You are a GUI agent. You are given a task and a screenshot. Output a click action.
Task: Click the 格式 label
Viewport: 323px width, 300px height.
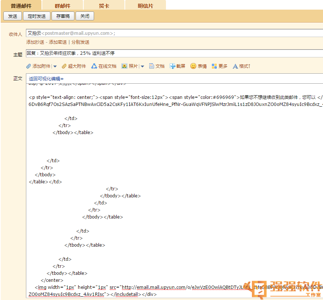pyautogui.click(x=244, y=66)
